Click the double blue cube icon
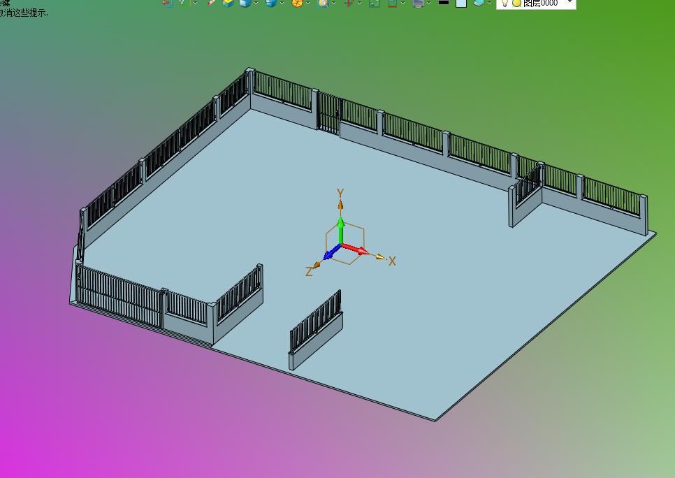This screenshot has width=675, height=478. (x=271, y=3)
